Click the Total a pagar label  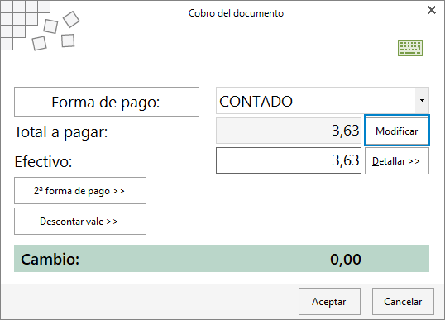(61, 132)
